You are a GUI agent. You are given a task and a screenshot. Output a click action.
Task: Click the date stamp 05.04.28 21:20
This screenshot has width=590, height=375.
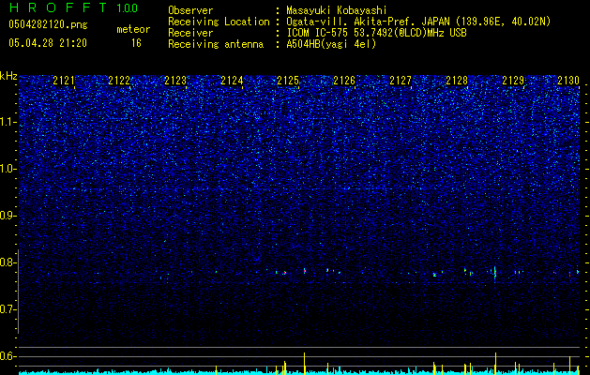48,43
